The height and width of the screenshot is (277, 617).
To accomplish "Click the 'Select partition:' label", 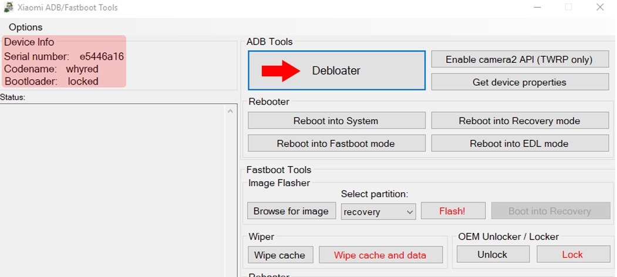I will tap(375, 194).
